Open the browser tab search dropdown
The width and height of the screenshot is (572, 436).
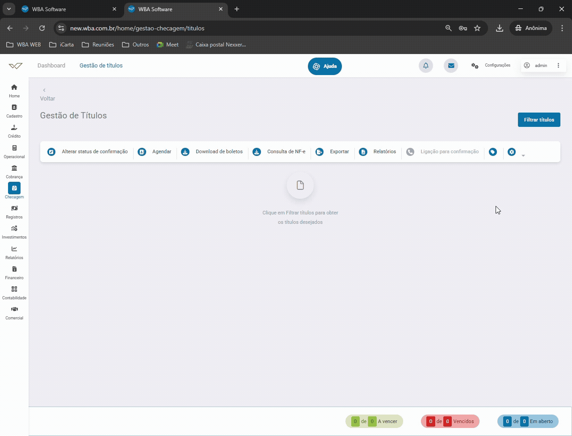(8, 9)
